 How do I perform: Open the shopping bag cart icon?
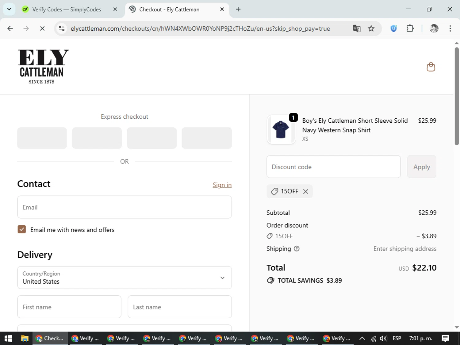point(431,67)
